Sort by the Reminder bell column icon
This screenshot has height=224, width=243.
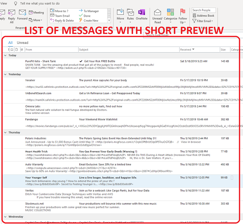[x=12, y=50]
